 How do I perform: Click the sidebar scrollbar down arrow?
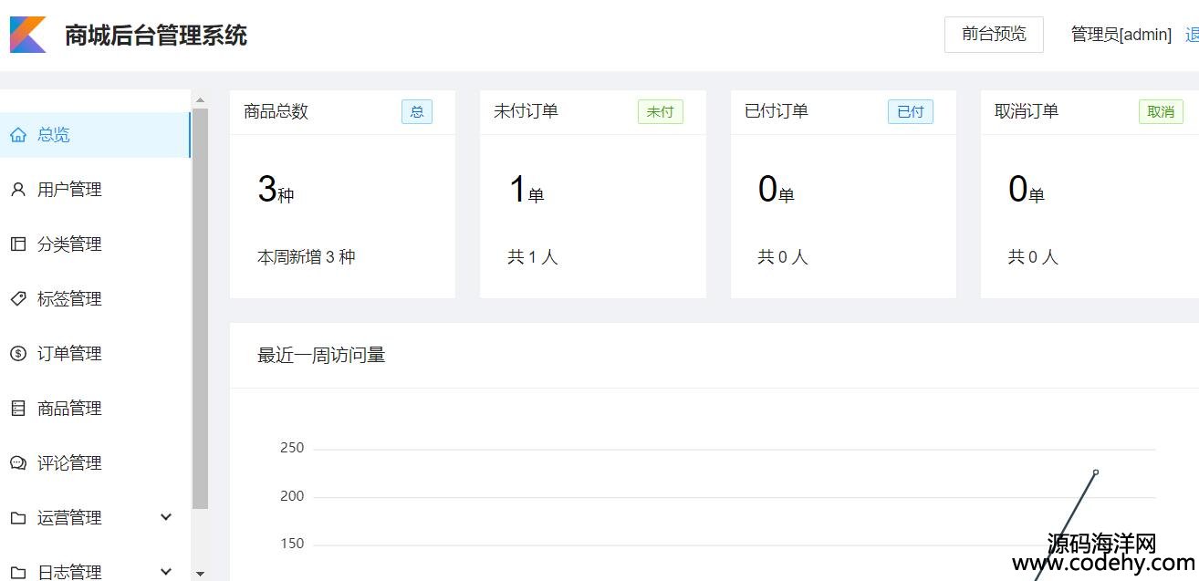[x=200, y=574]
